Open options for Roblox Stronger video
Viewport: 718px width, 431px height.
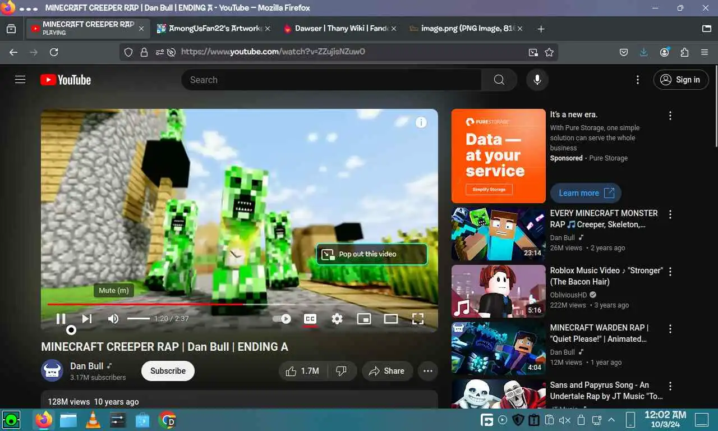pos(670,272)
